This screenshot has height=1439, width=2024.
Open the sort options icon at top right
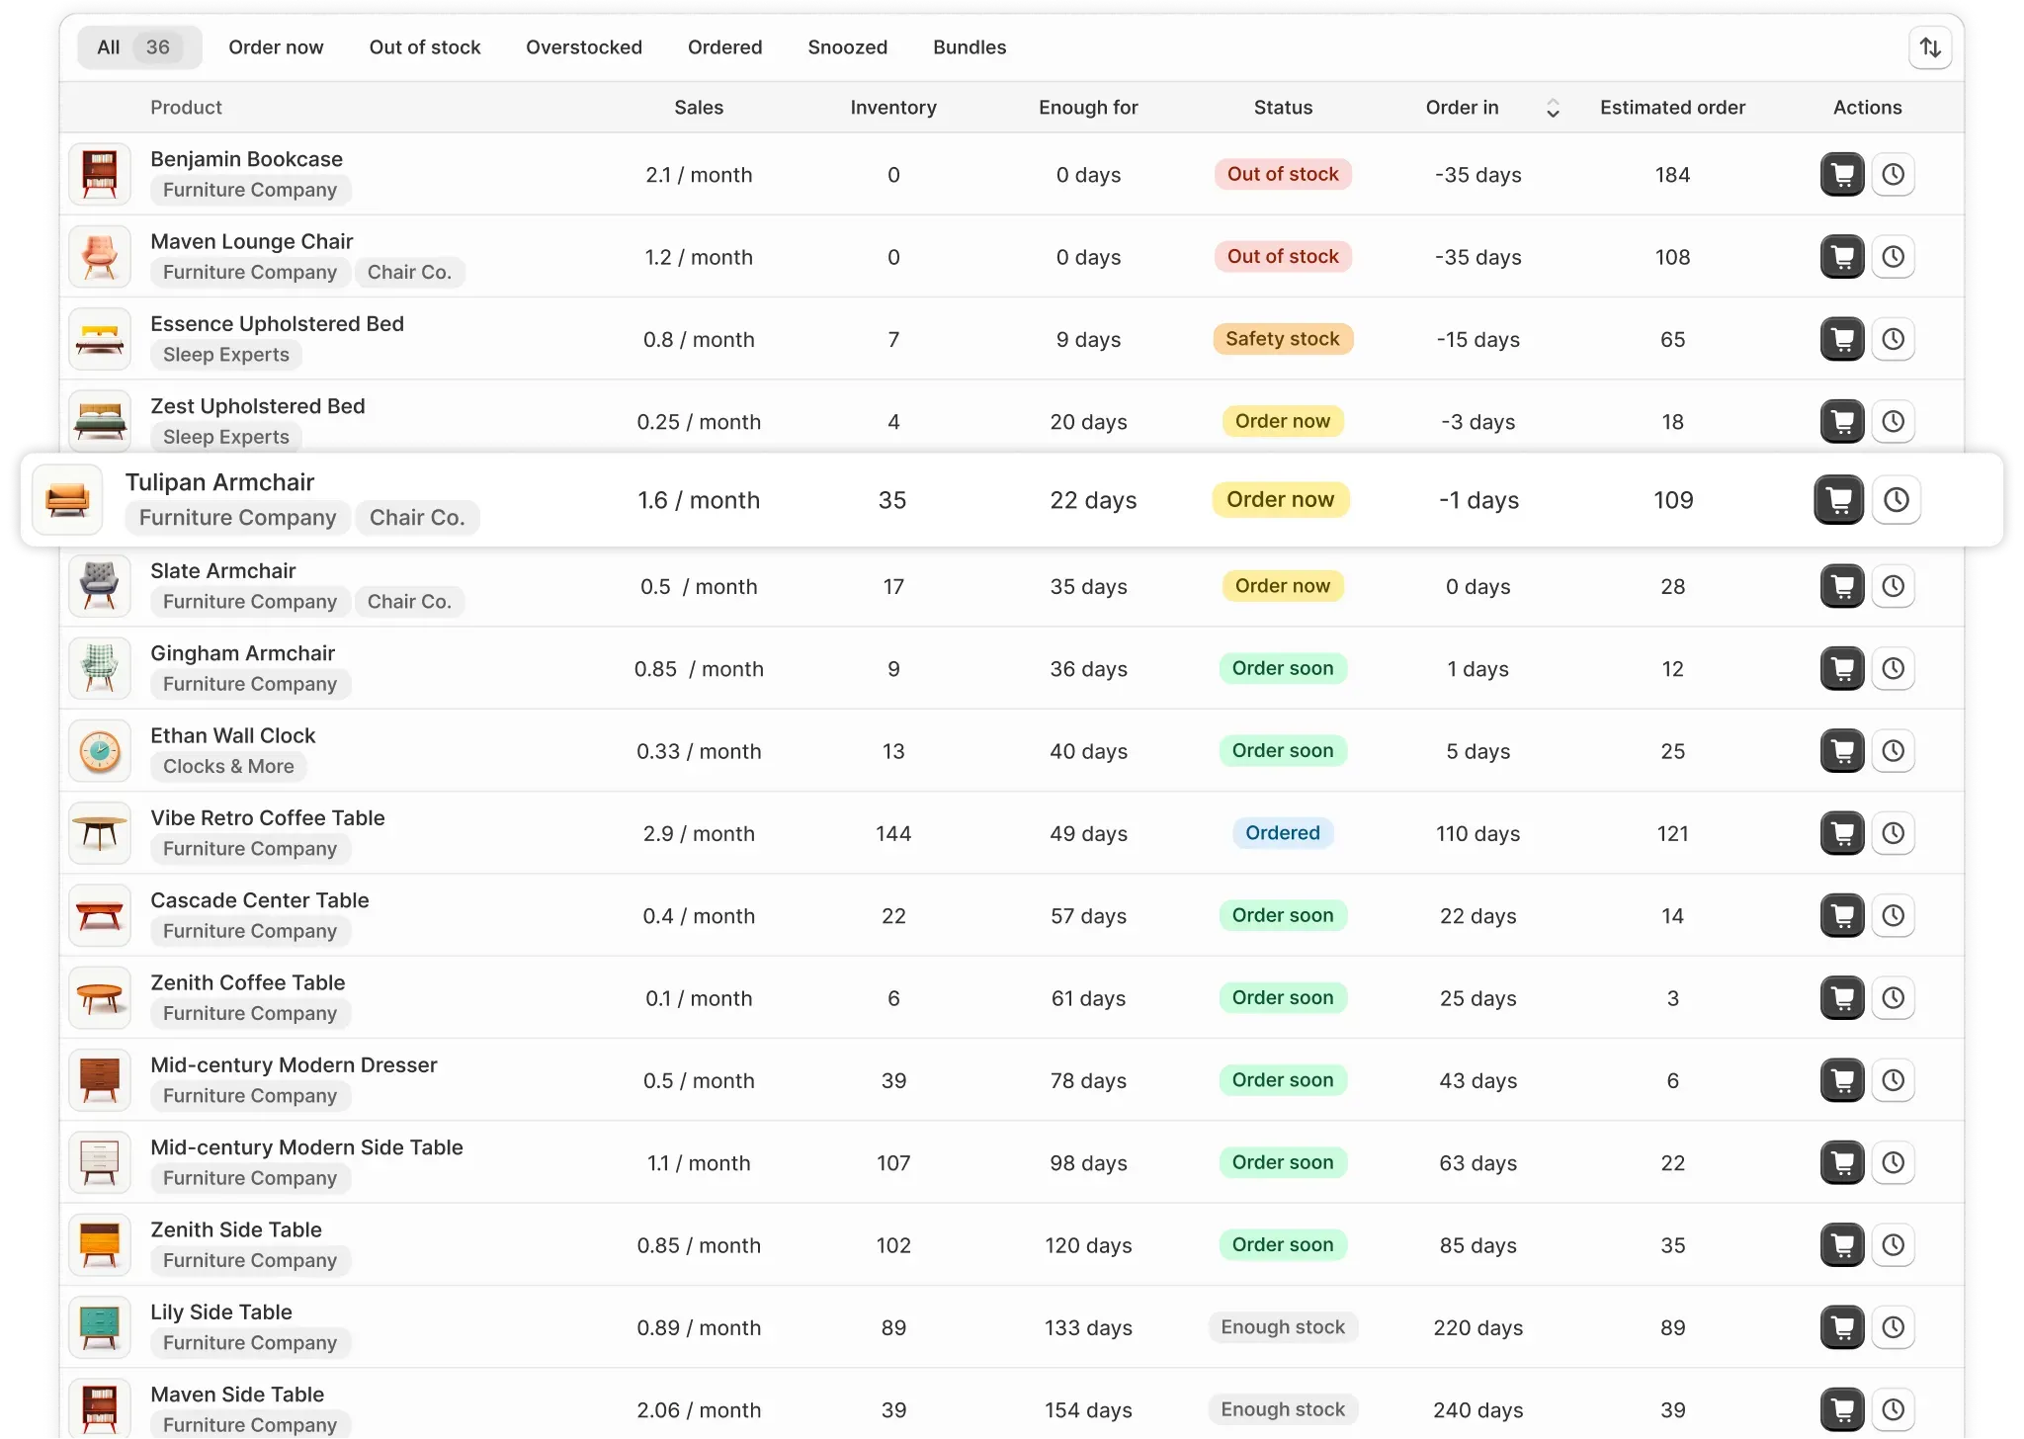(1931, 46)
